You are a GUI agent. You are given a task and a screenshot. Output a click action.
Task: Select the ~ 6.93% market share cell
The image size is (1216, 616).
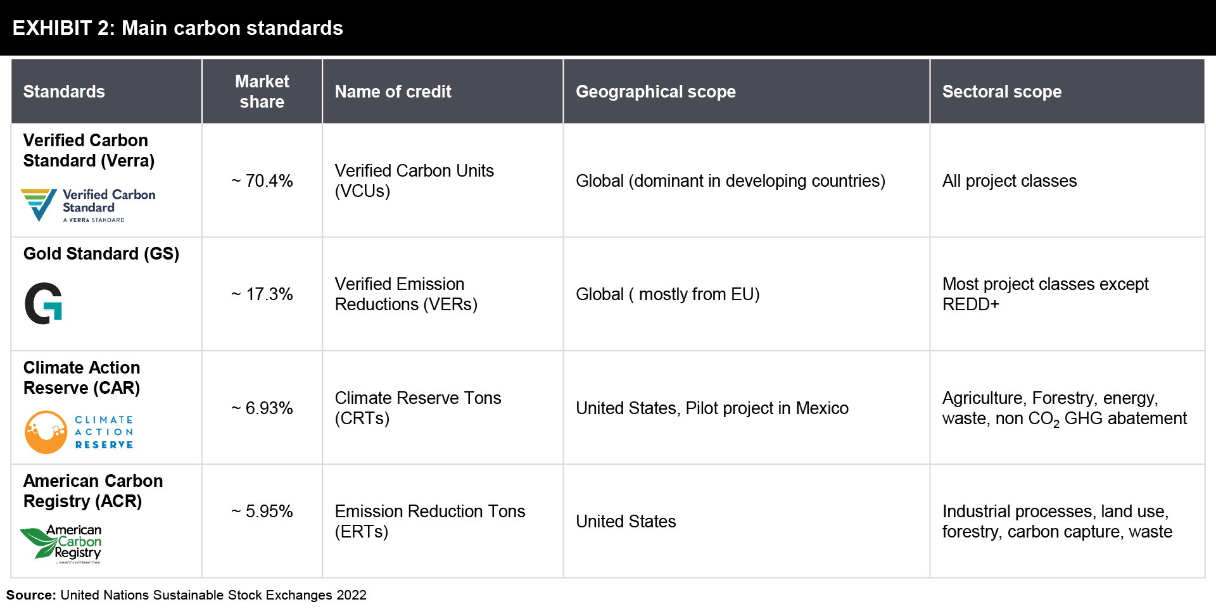[x=262, y=408]
